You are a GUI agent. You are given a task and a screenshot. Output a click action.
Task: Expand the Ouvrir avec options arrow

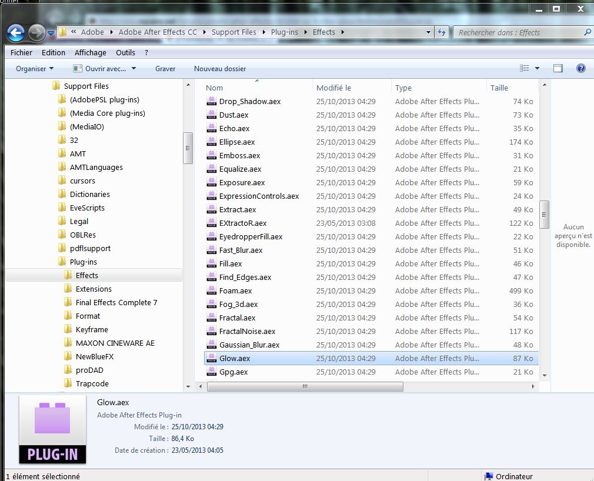(134, 69)
